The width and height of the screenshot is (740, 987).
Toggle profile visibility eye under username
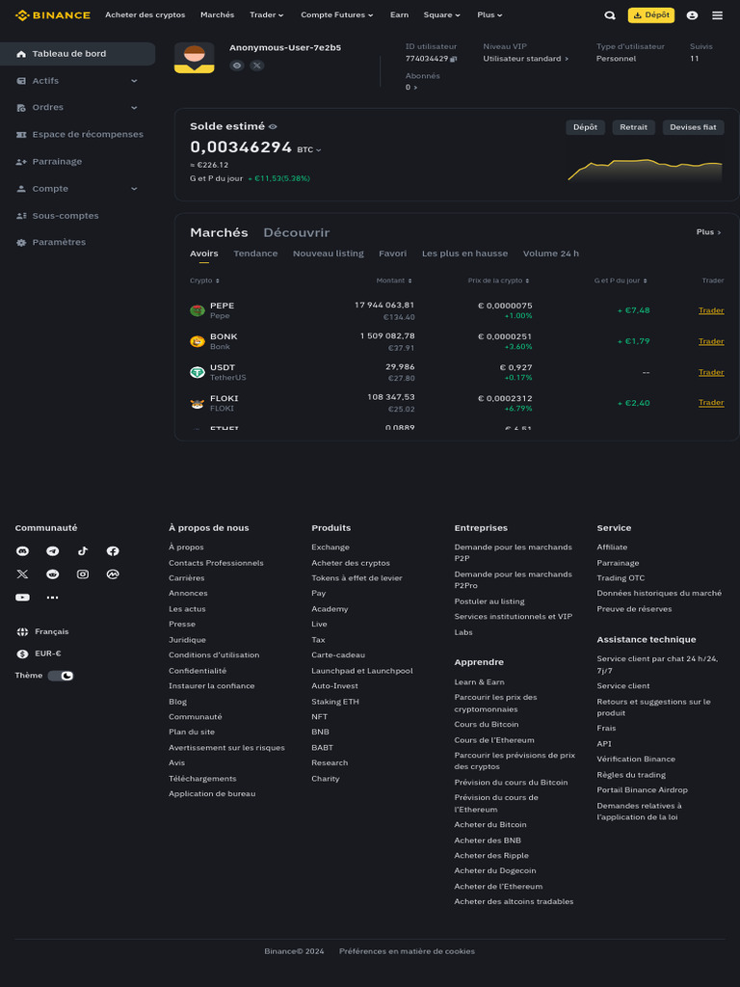237,66
